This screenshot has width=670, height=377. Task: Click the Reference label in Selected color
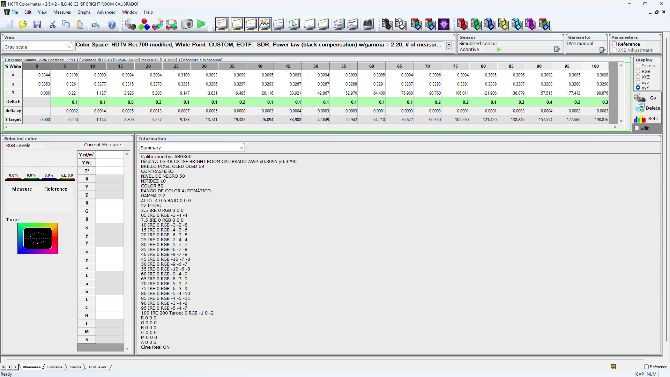pos(56,189)
